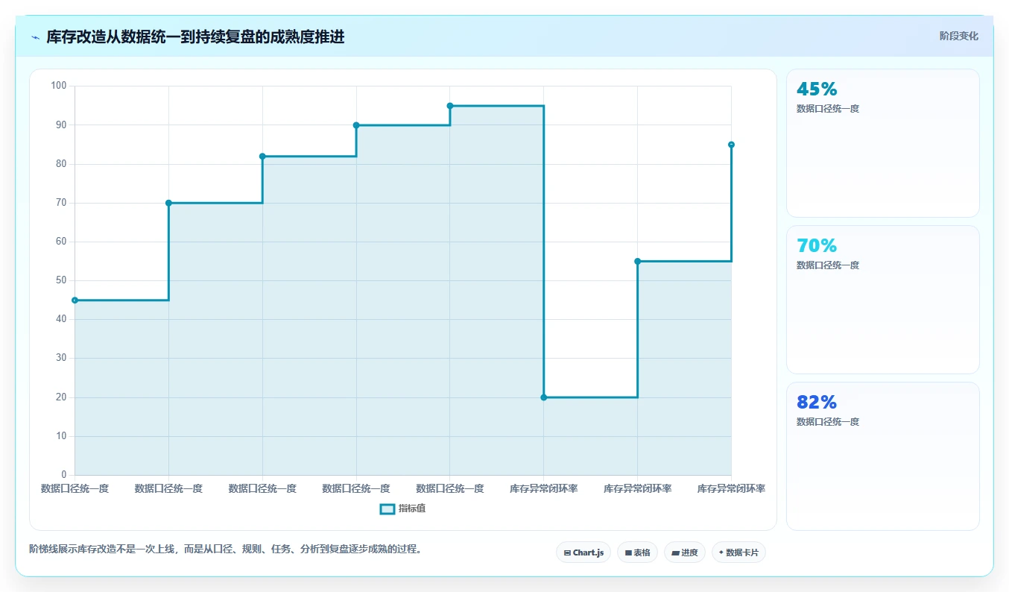Screen dimensions: 1009x592
Task: Click the y-axis label 30
Action: click(61, 358)
